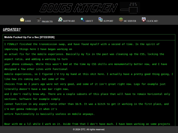Go to the PROJECTS page
178x133 pixels.
coord(47,21)
